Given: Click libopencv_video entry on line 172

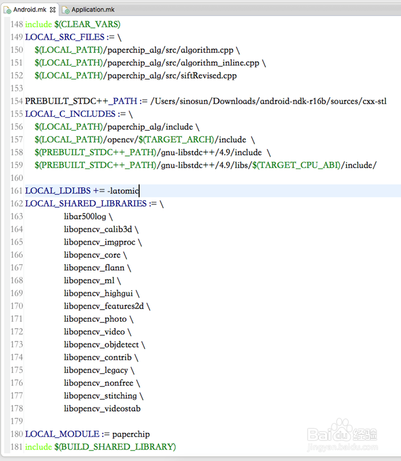Looking at the screenshot, I should pos(95,332).
